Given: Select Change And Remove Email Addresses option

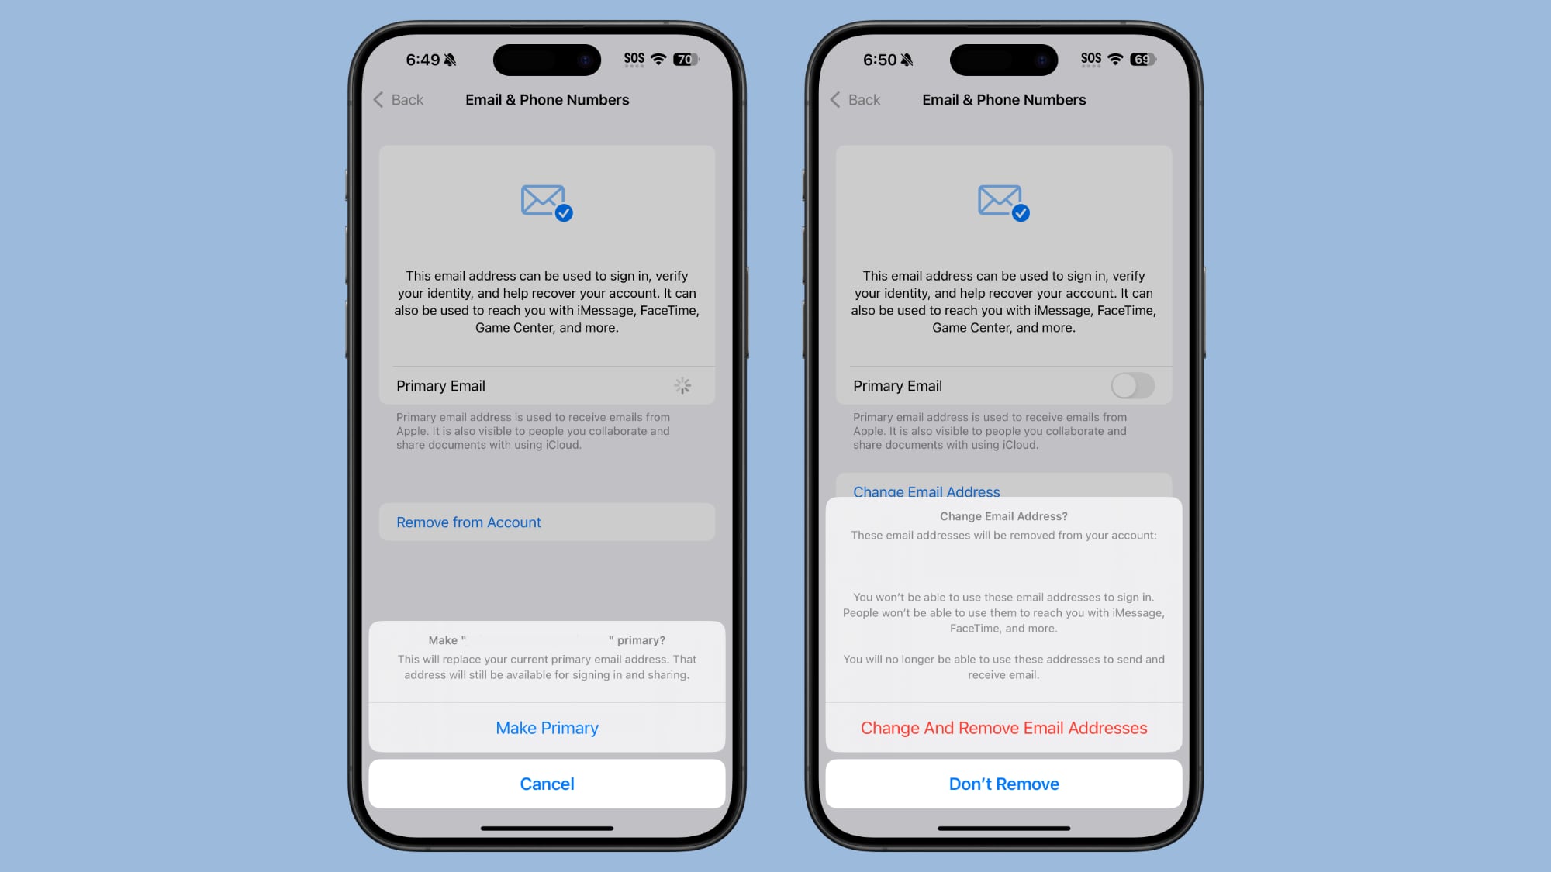Looking at the screenshot, I should point(1003,727).
